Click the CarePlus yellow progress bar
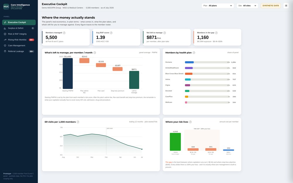 (186, 97)
